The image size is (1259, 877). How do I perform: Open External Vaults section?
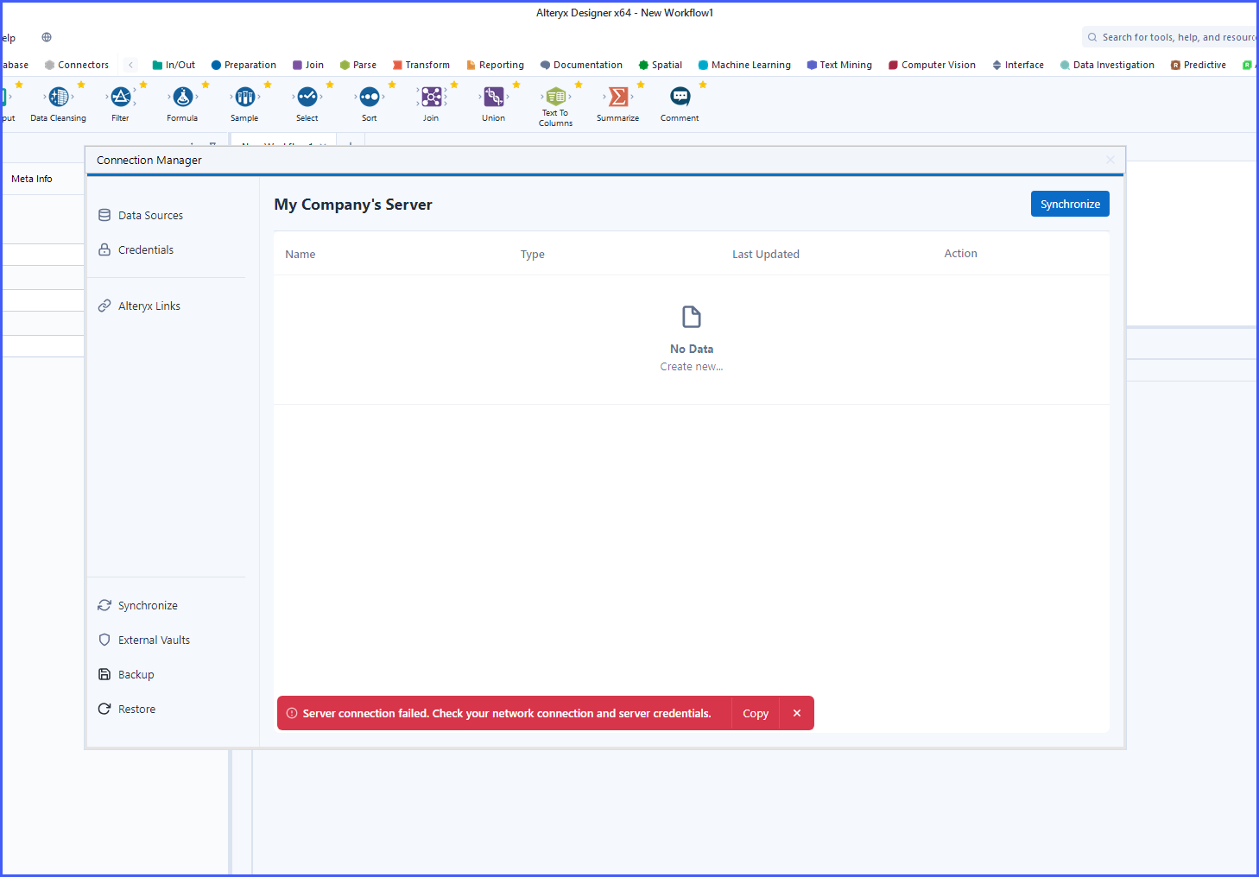pos(144,640)
